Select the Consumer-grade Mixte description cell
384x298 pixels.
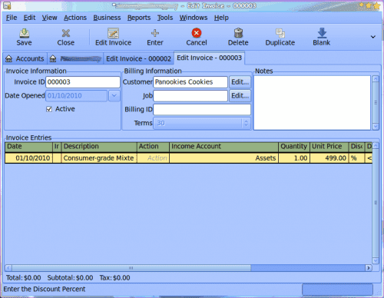coord(99,158)
